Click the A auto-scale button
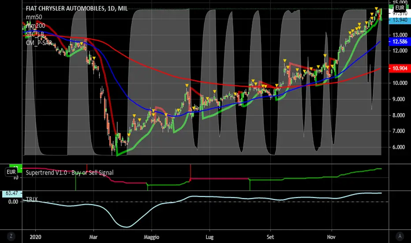This screenshot has height=243, width=411. 400,236
